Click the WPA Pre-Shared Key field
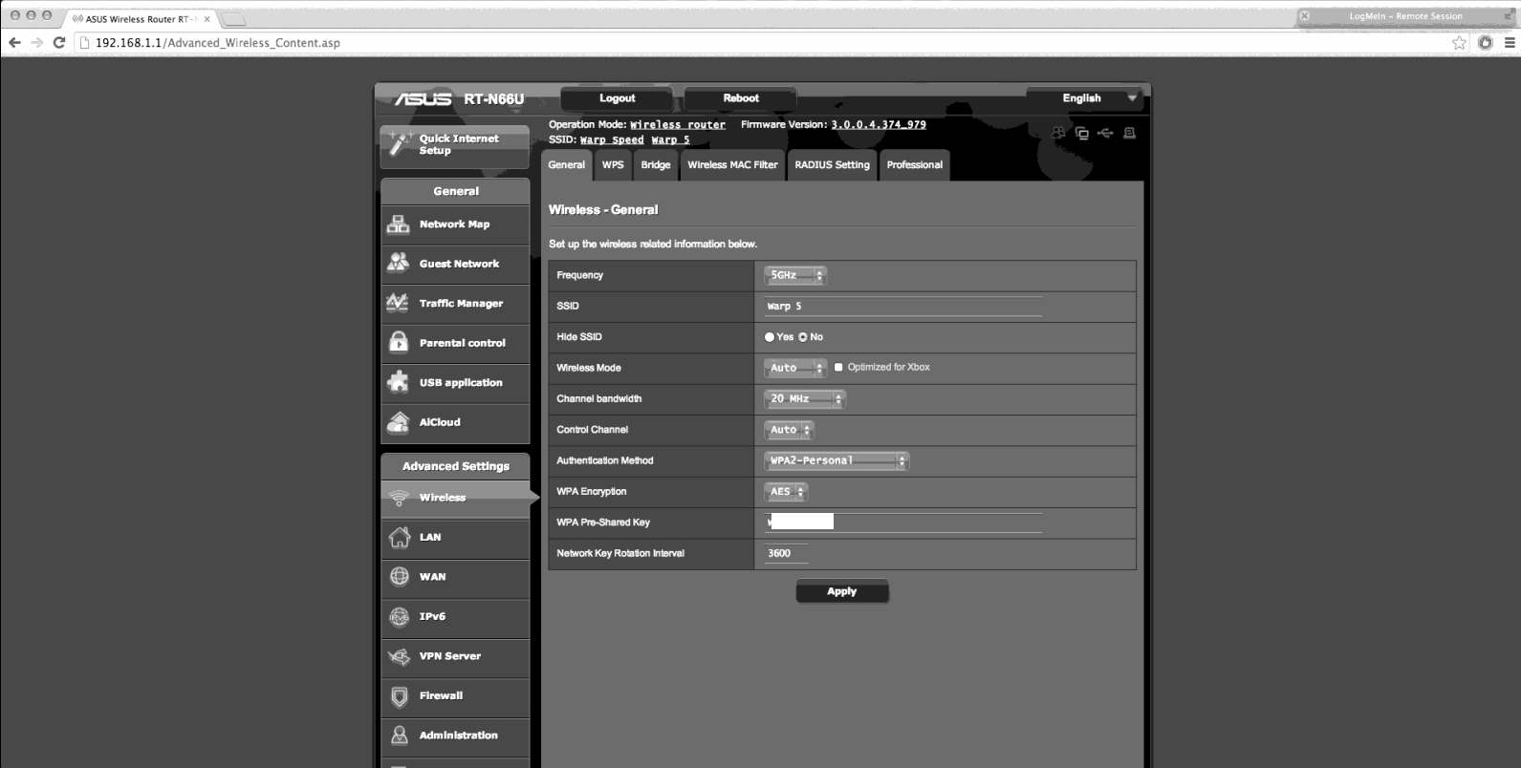Image resolution: width=1521 pixels, height=768 pixels. (x=902, y=523)
